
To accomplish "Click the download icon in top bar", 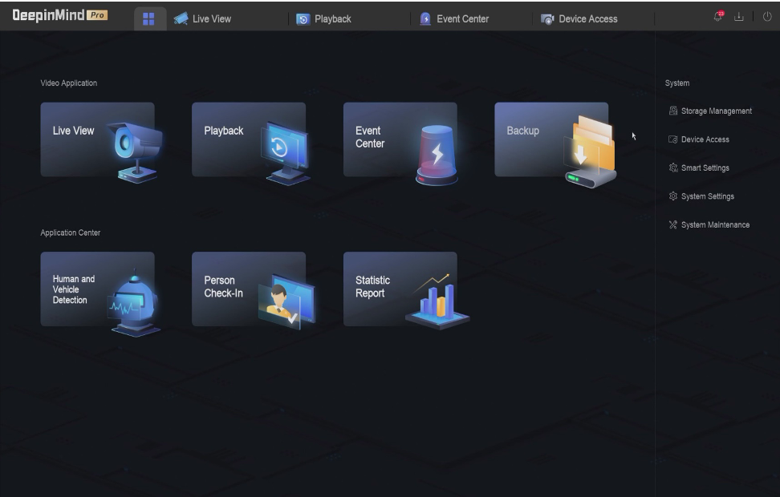I will pyautogui.click(x=739, y=18).
